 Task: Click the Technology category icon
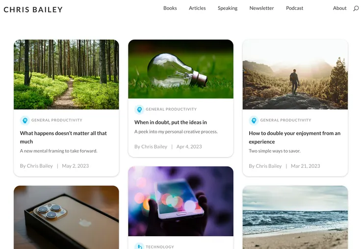click(139, 246)
